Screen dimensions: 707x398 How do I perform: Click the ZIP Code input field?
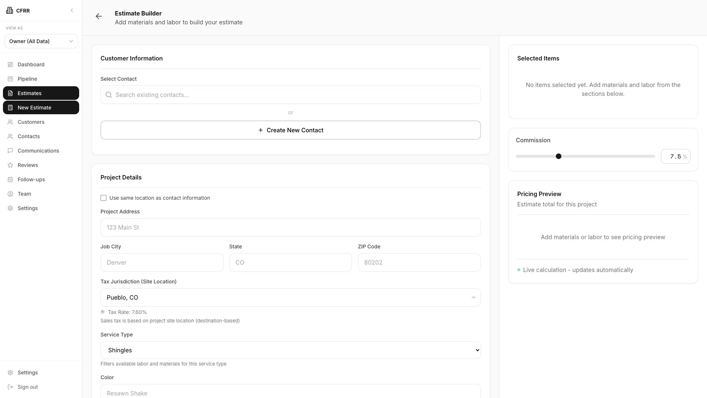tap(419, 262)
